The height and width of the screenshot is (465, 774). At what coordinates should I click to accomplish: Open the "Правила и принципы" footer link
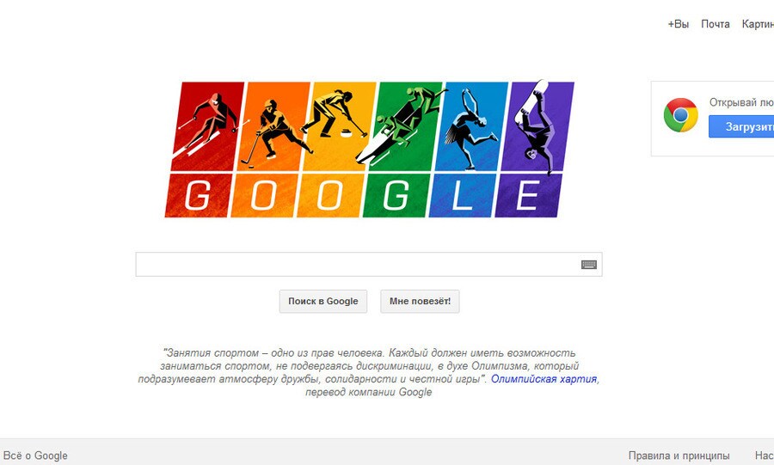click(679, 456)
